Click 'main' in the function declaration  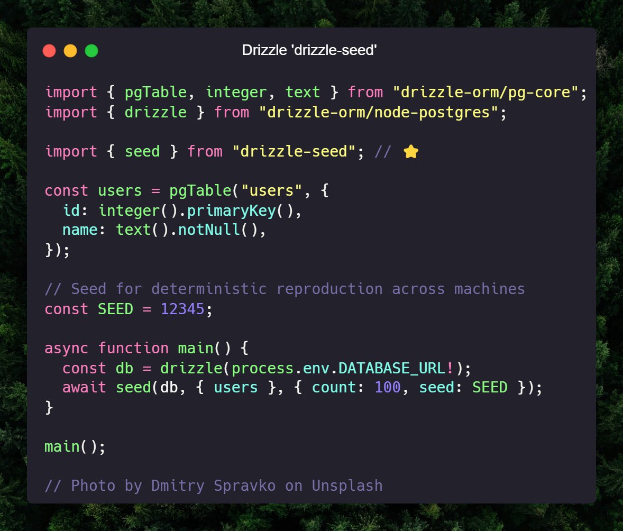click(x=196, y=348)
